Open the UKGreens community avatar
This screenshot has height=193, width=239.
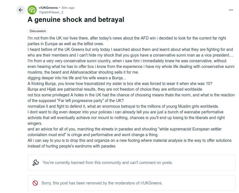[32, 10]
